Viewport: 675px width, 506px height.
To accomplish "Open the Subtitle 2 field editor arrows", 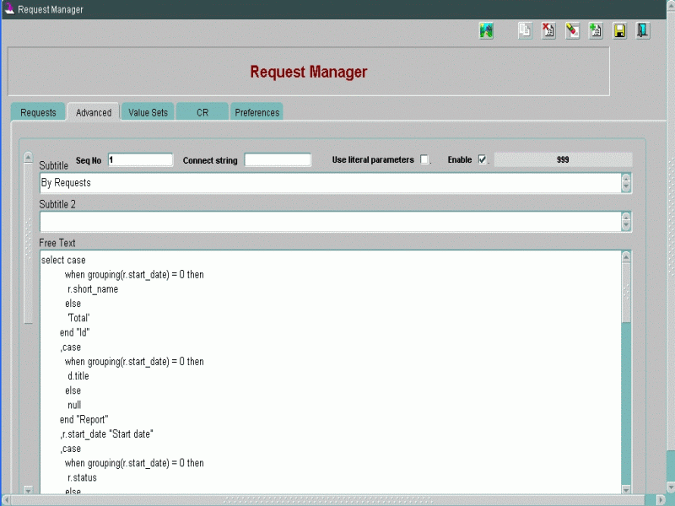I will click(625, 221).
